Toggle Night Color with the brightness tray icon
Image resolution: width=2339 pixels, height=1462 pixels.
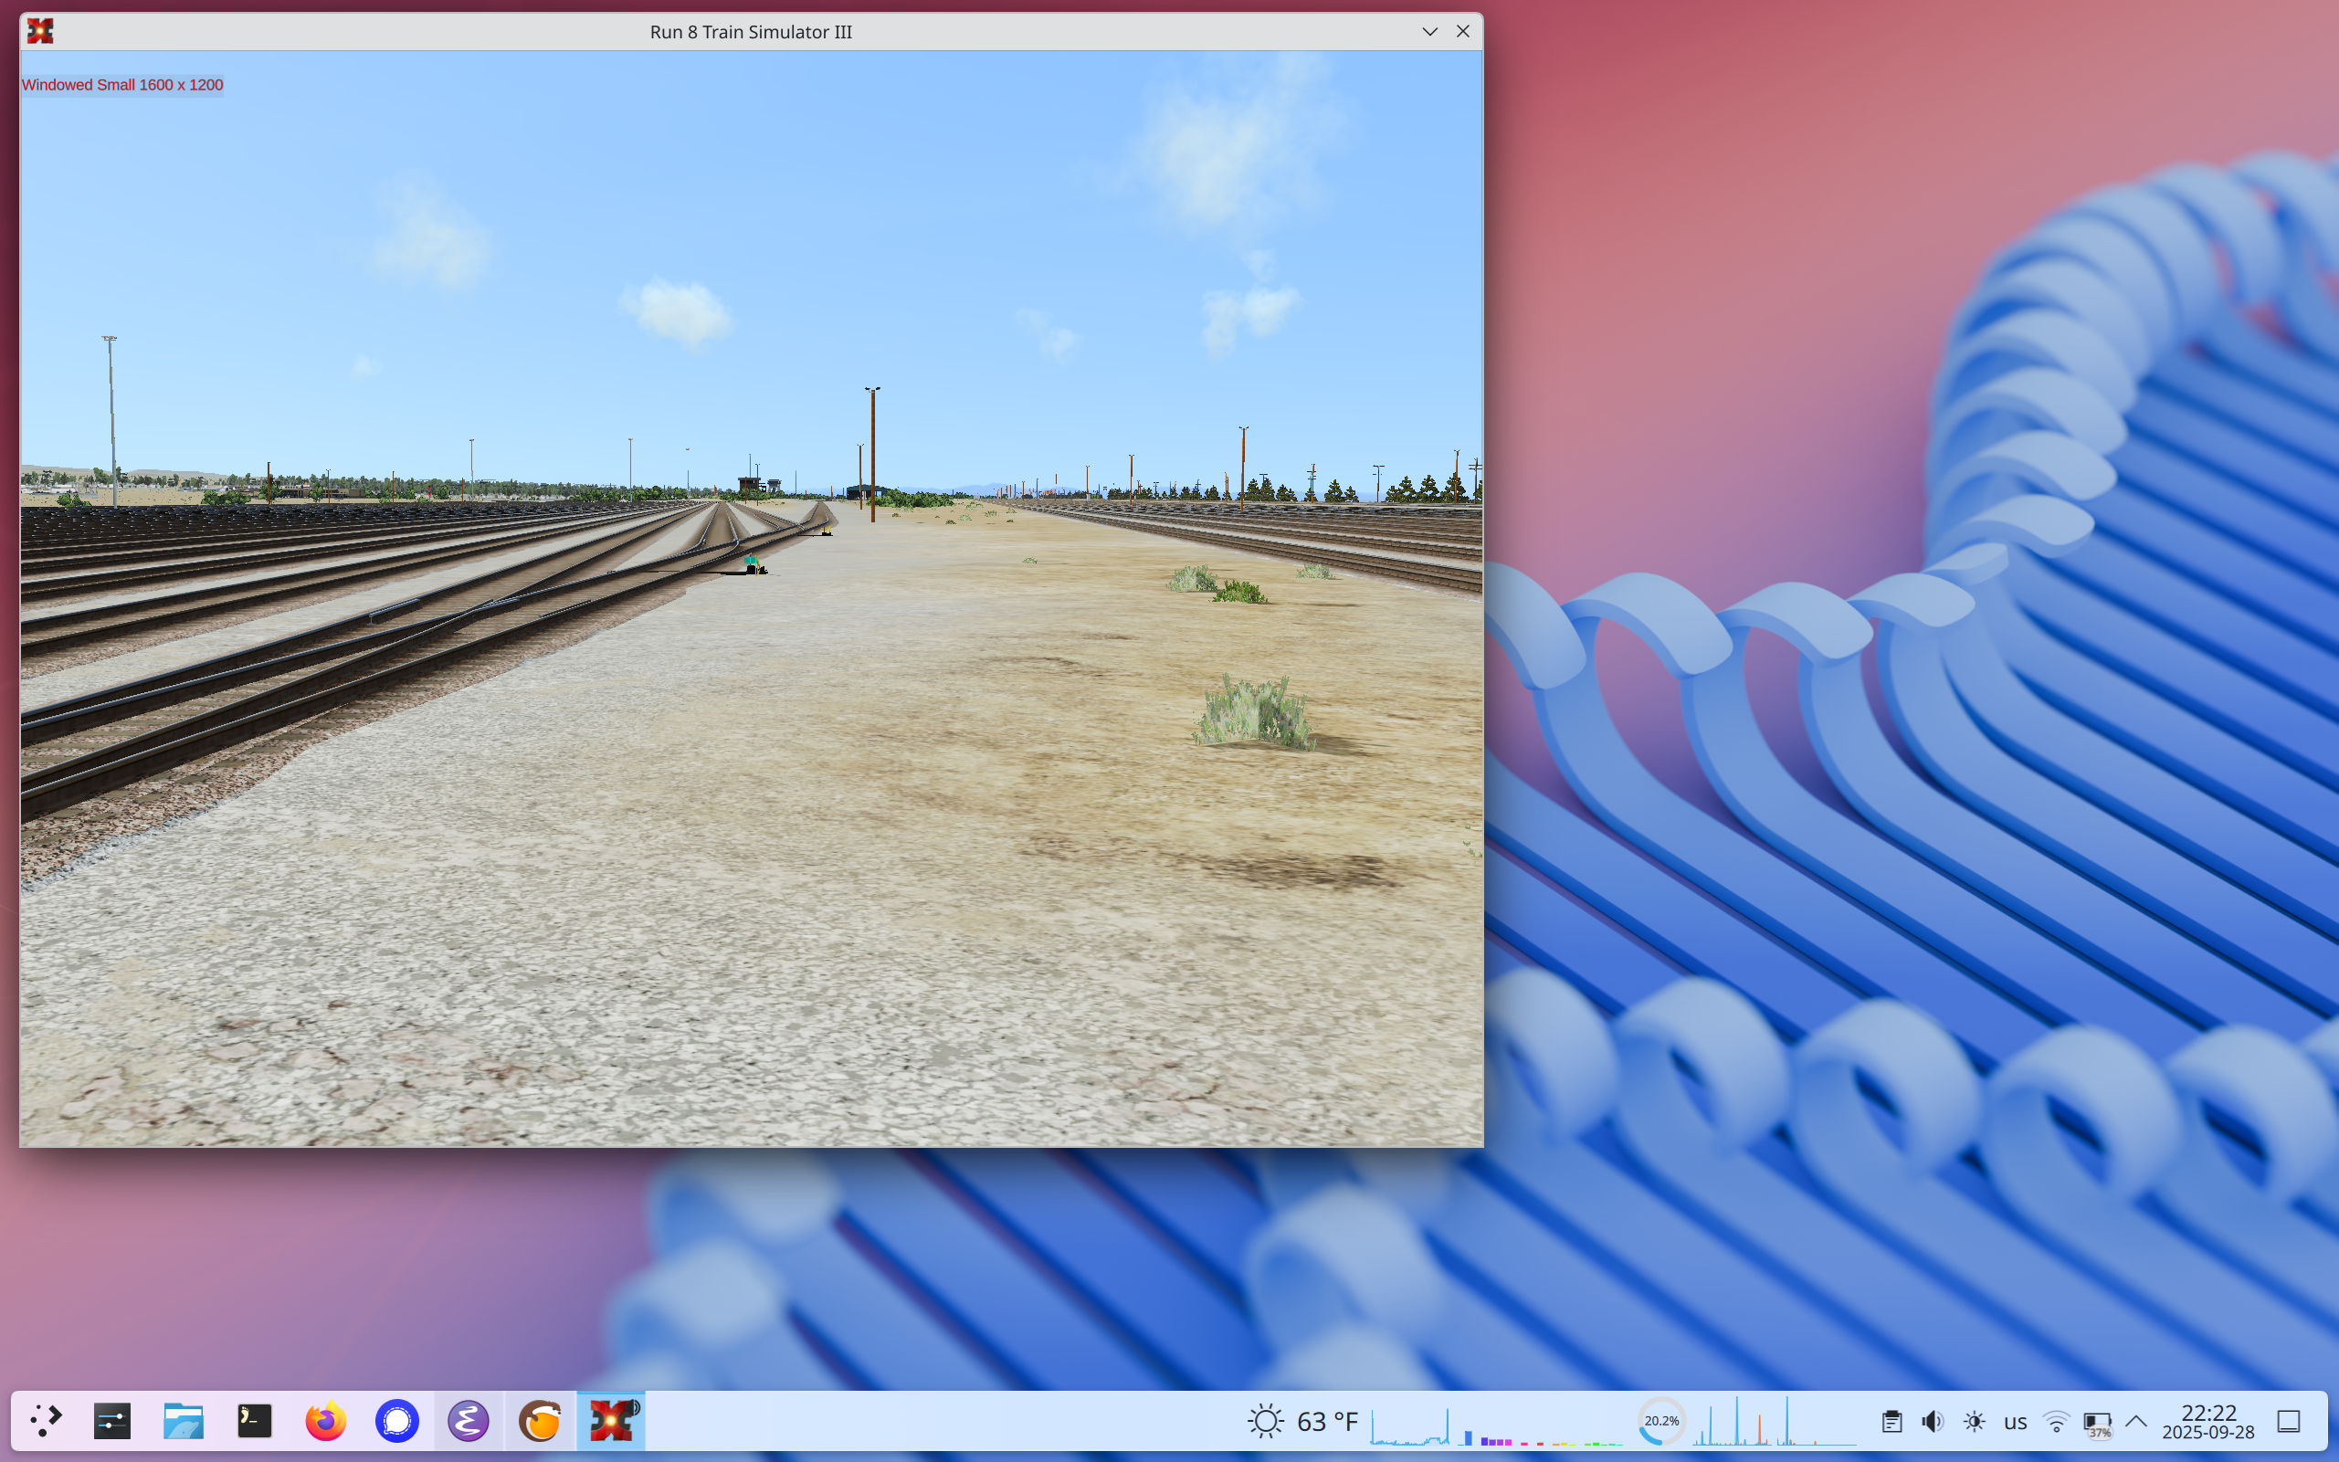(1975, 1422)
